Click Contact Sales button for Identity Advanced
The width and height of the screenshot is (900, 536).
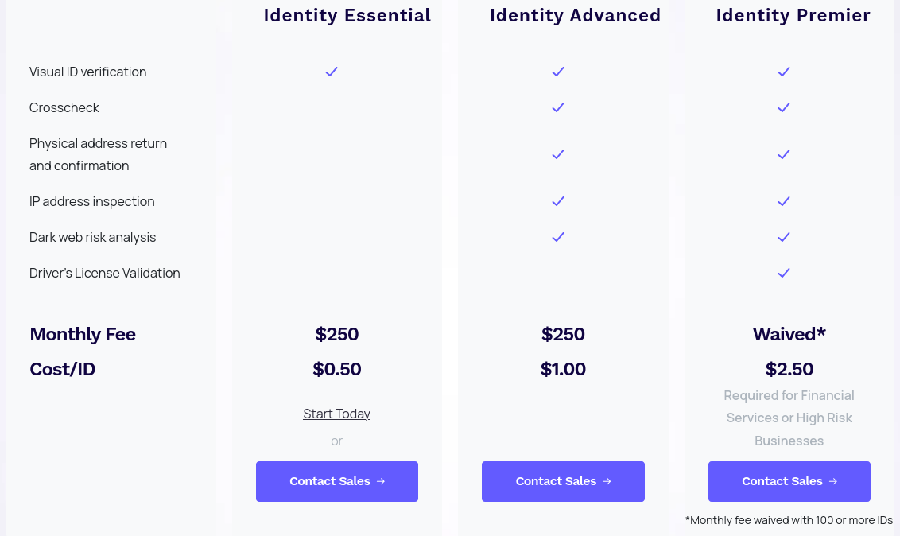click(563, 481)
